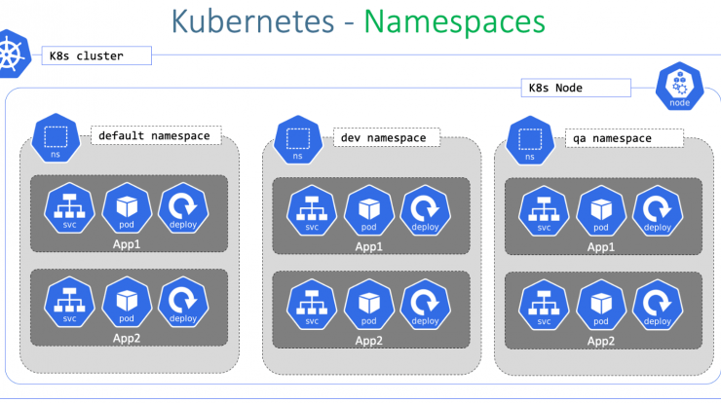Image resolution: width=721 pixels, height=403 pixels.
Task: Click the Kubernetes helm wheel logo
Action: tap(14, 54)
